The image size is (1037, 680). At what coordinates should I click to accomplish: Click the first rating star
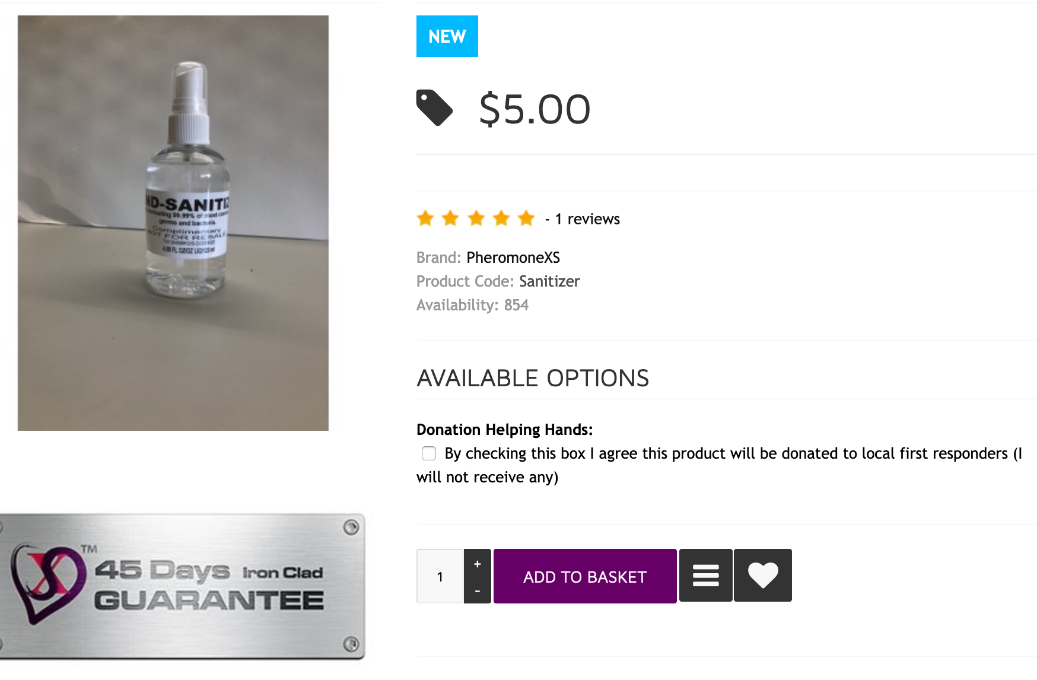click(x=425, y=218)
